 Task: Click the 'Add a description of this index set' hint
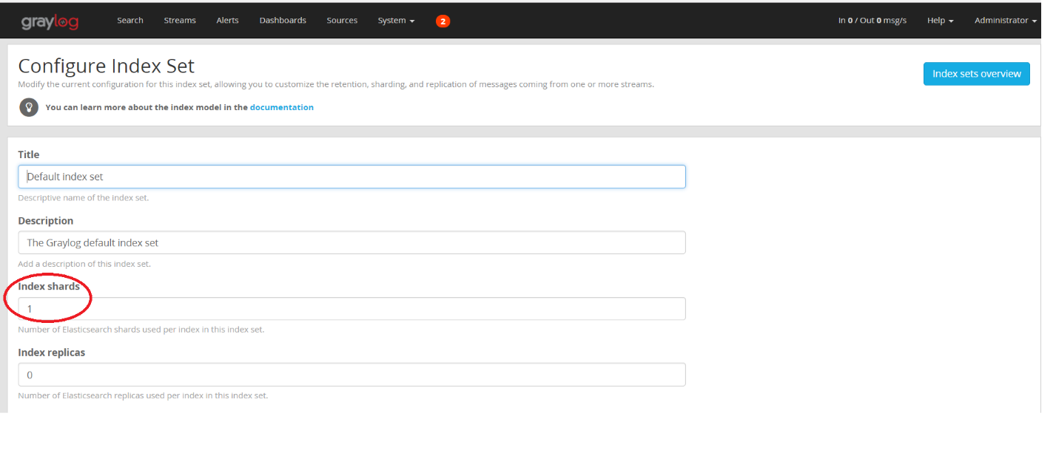pyautogui.click(x=84, y=264)
